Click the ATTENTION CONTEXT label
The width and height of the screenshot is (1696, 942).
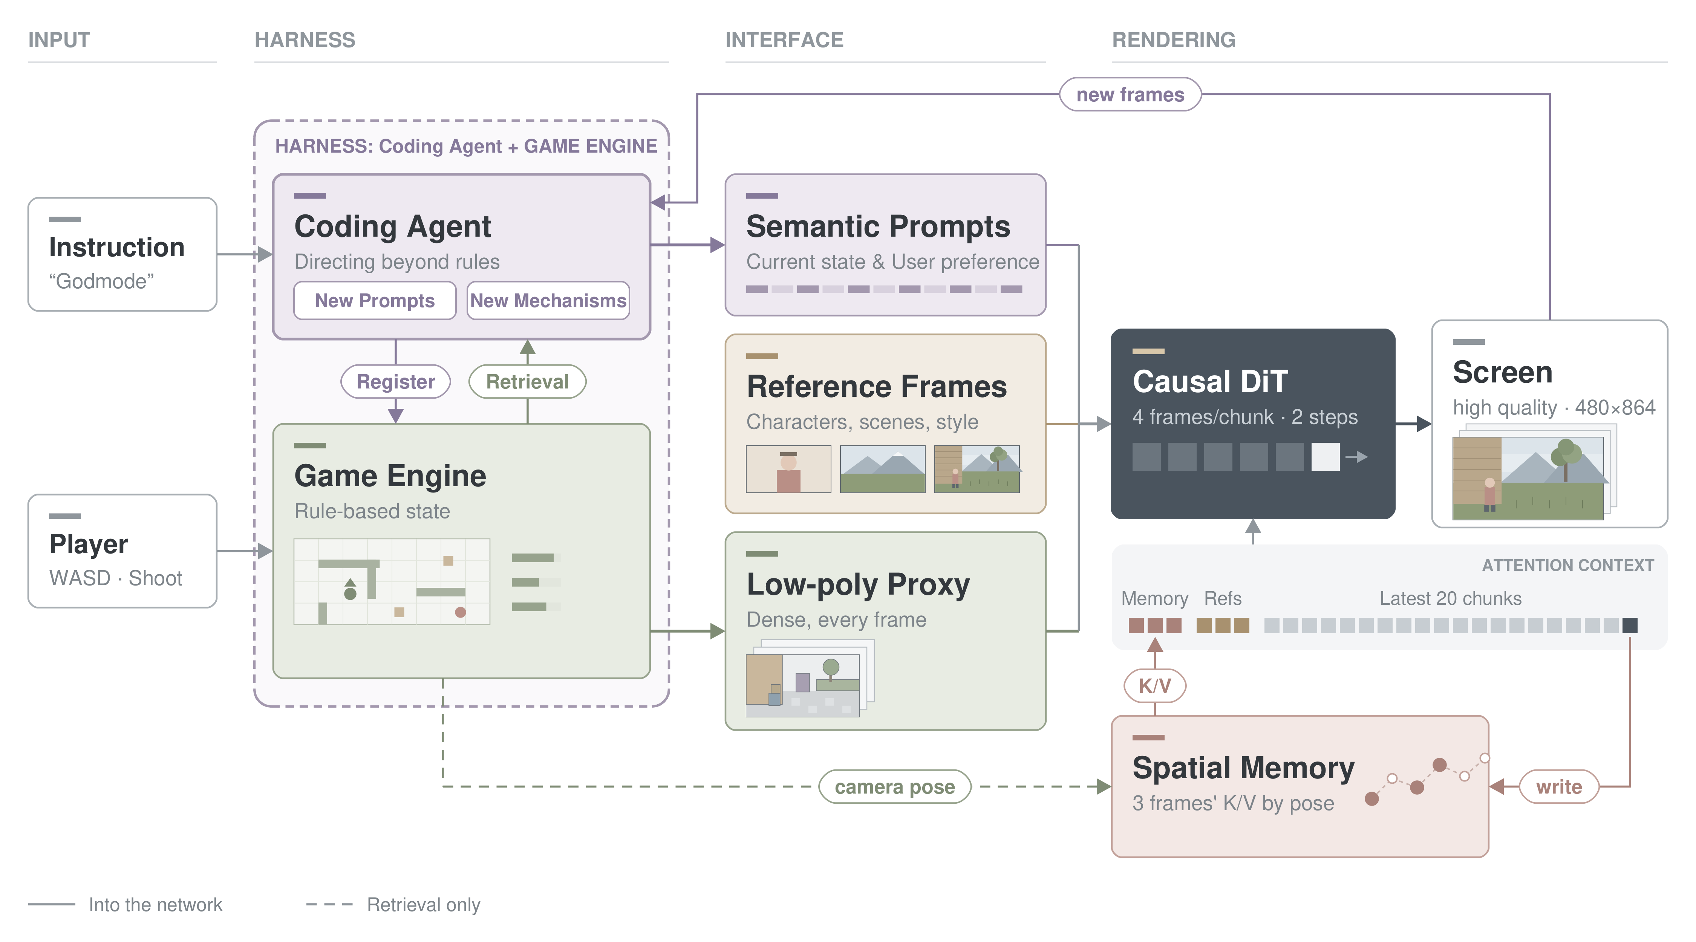click(x=1567, y=565)
